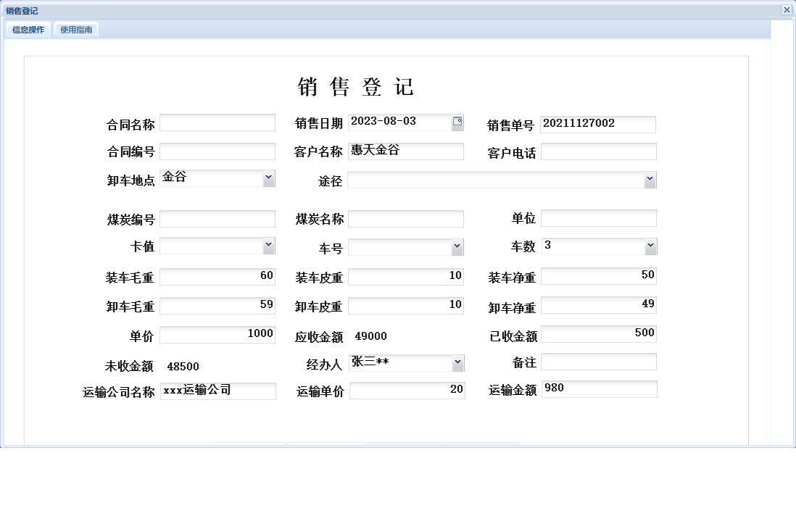This screenshot has width=796, height=516.
Task: Switch to the 使用指南 tab
Action: pyautogui.click(x=76, y=30)
